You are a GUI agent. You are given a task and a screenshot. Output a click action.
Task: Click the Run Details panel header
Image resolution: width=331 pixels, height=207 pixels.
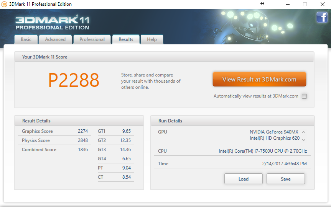232,121
